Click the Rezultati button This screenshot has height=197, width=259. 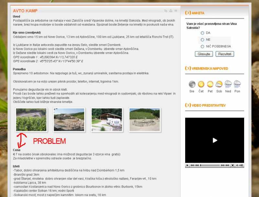pos(225,54)
